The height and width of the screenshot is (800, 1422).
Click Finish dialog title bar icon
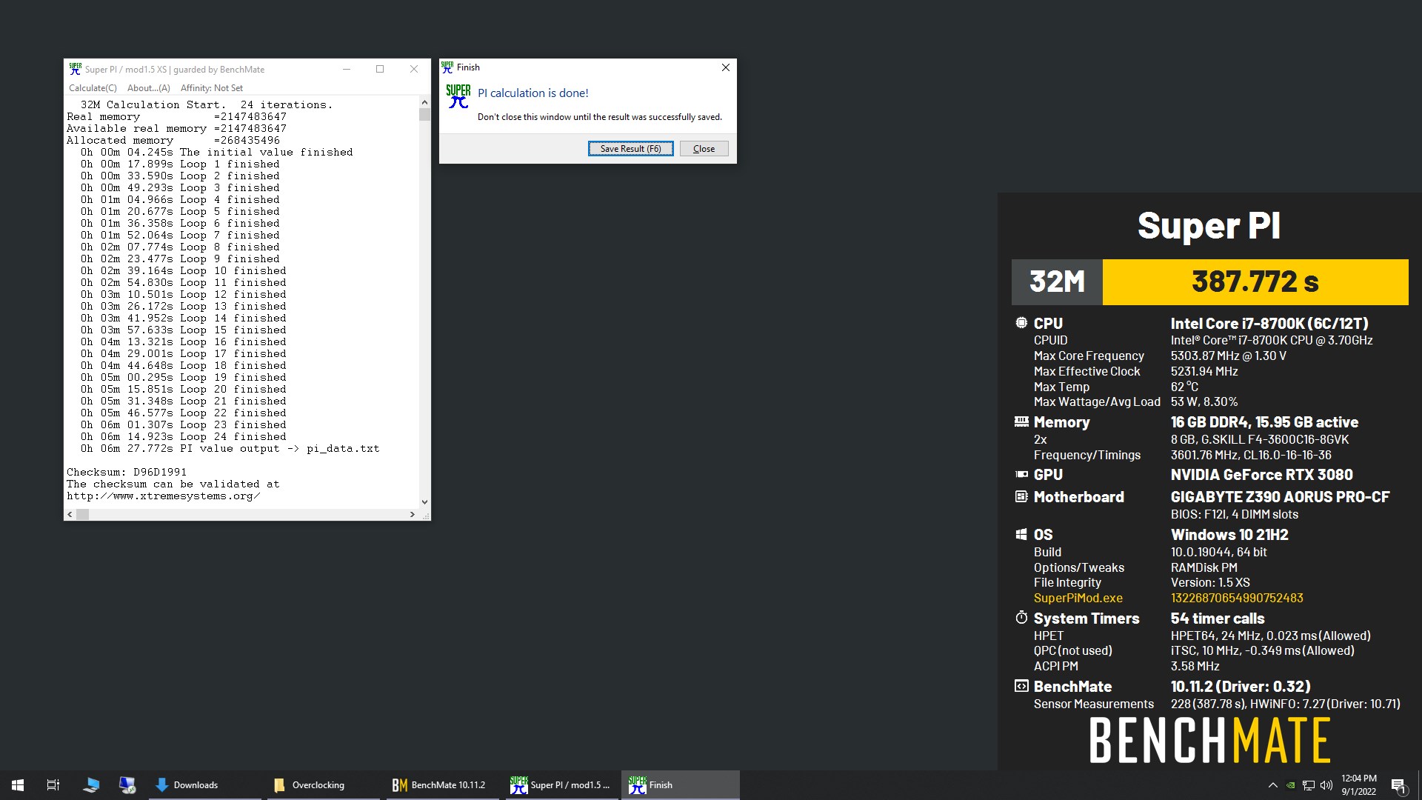447,67
